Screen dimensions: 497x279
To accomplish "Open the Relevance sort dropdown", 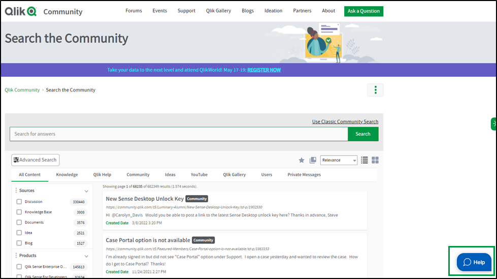I will pos(339,160).
